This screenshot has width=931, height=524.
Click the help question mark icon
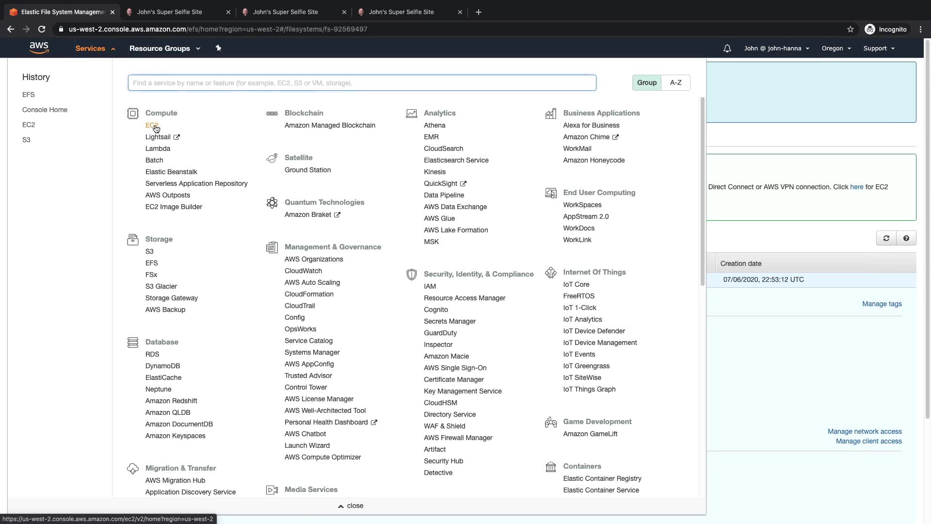(x=906, y=238)
